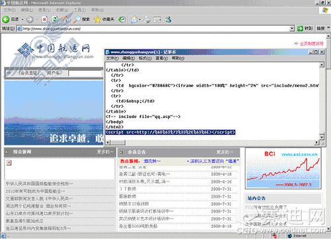
Task: Click the Messenger people icon in toolbar
Action: pos(168,20)
